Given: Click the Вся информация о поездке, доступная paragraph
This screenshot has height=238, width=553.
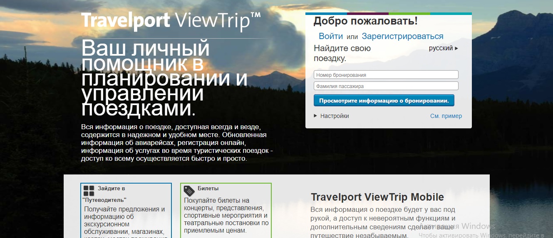Looking at the screenshot, I should (177, 142).
